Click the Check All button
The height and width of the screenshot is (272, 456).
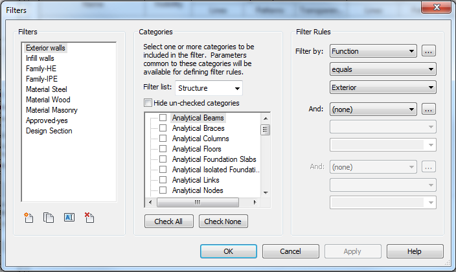(168, 221)
